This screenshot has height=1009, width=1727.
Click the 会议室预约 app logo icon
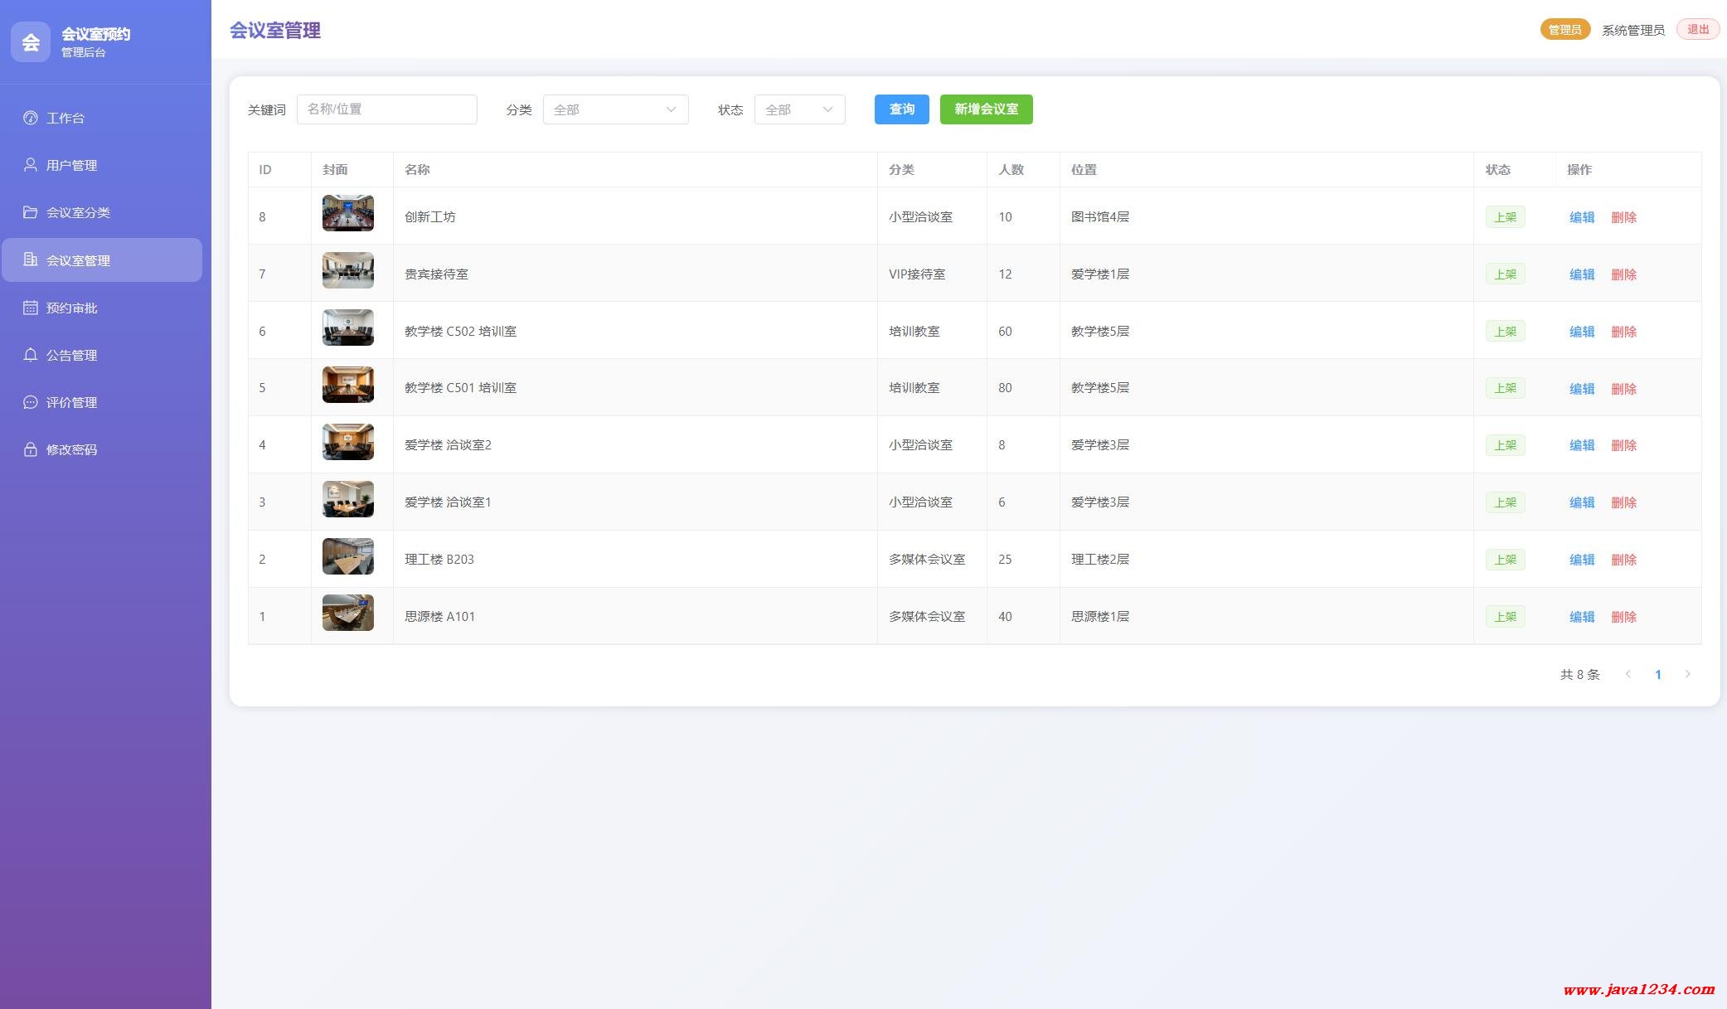point(31,42)
